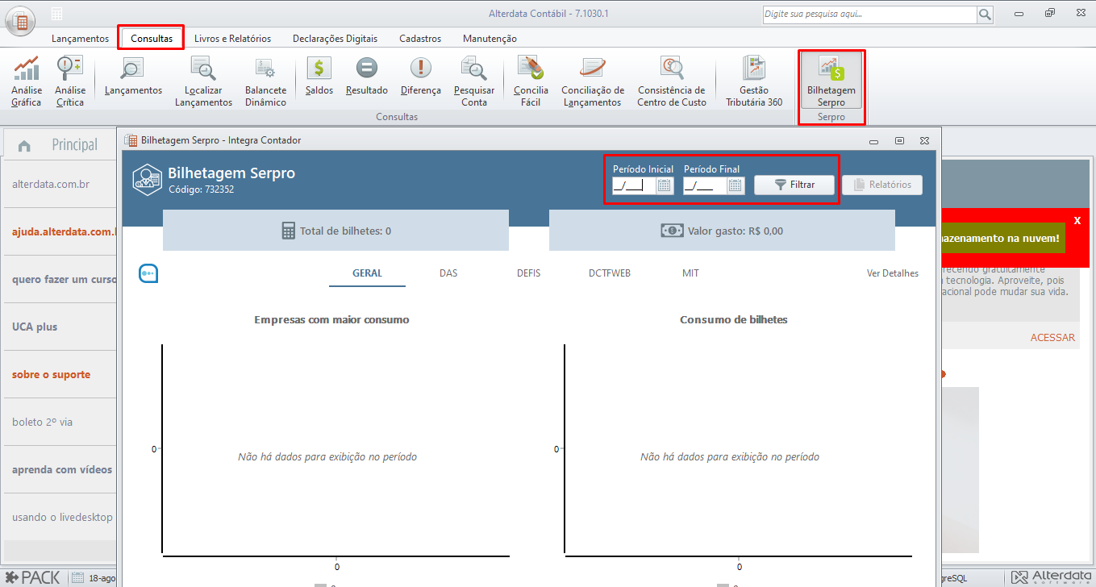Open the alterdata.com.br sidebar link

click(51, 184)
